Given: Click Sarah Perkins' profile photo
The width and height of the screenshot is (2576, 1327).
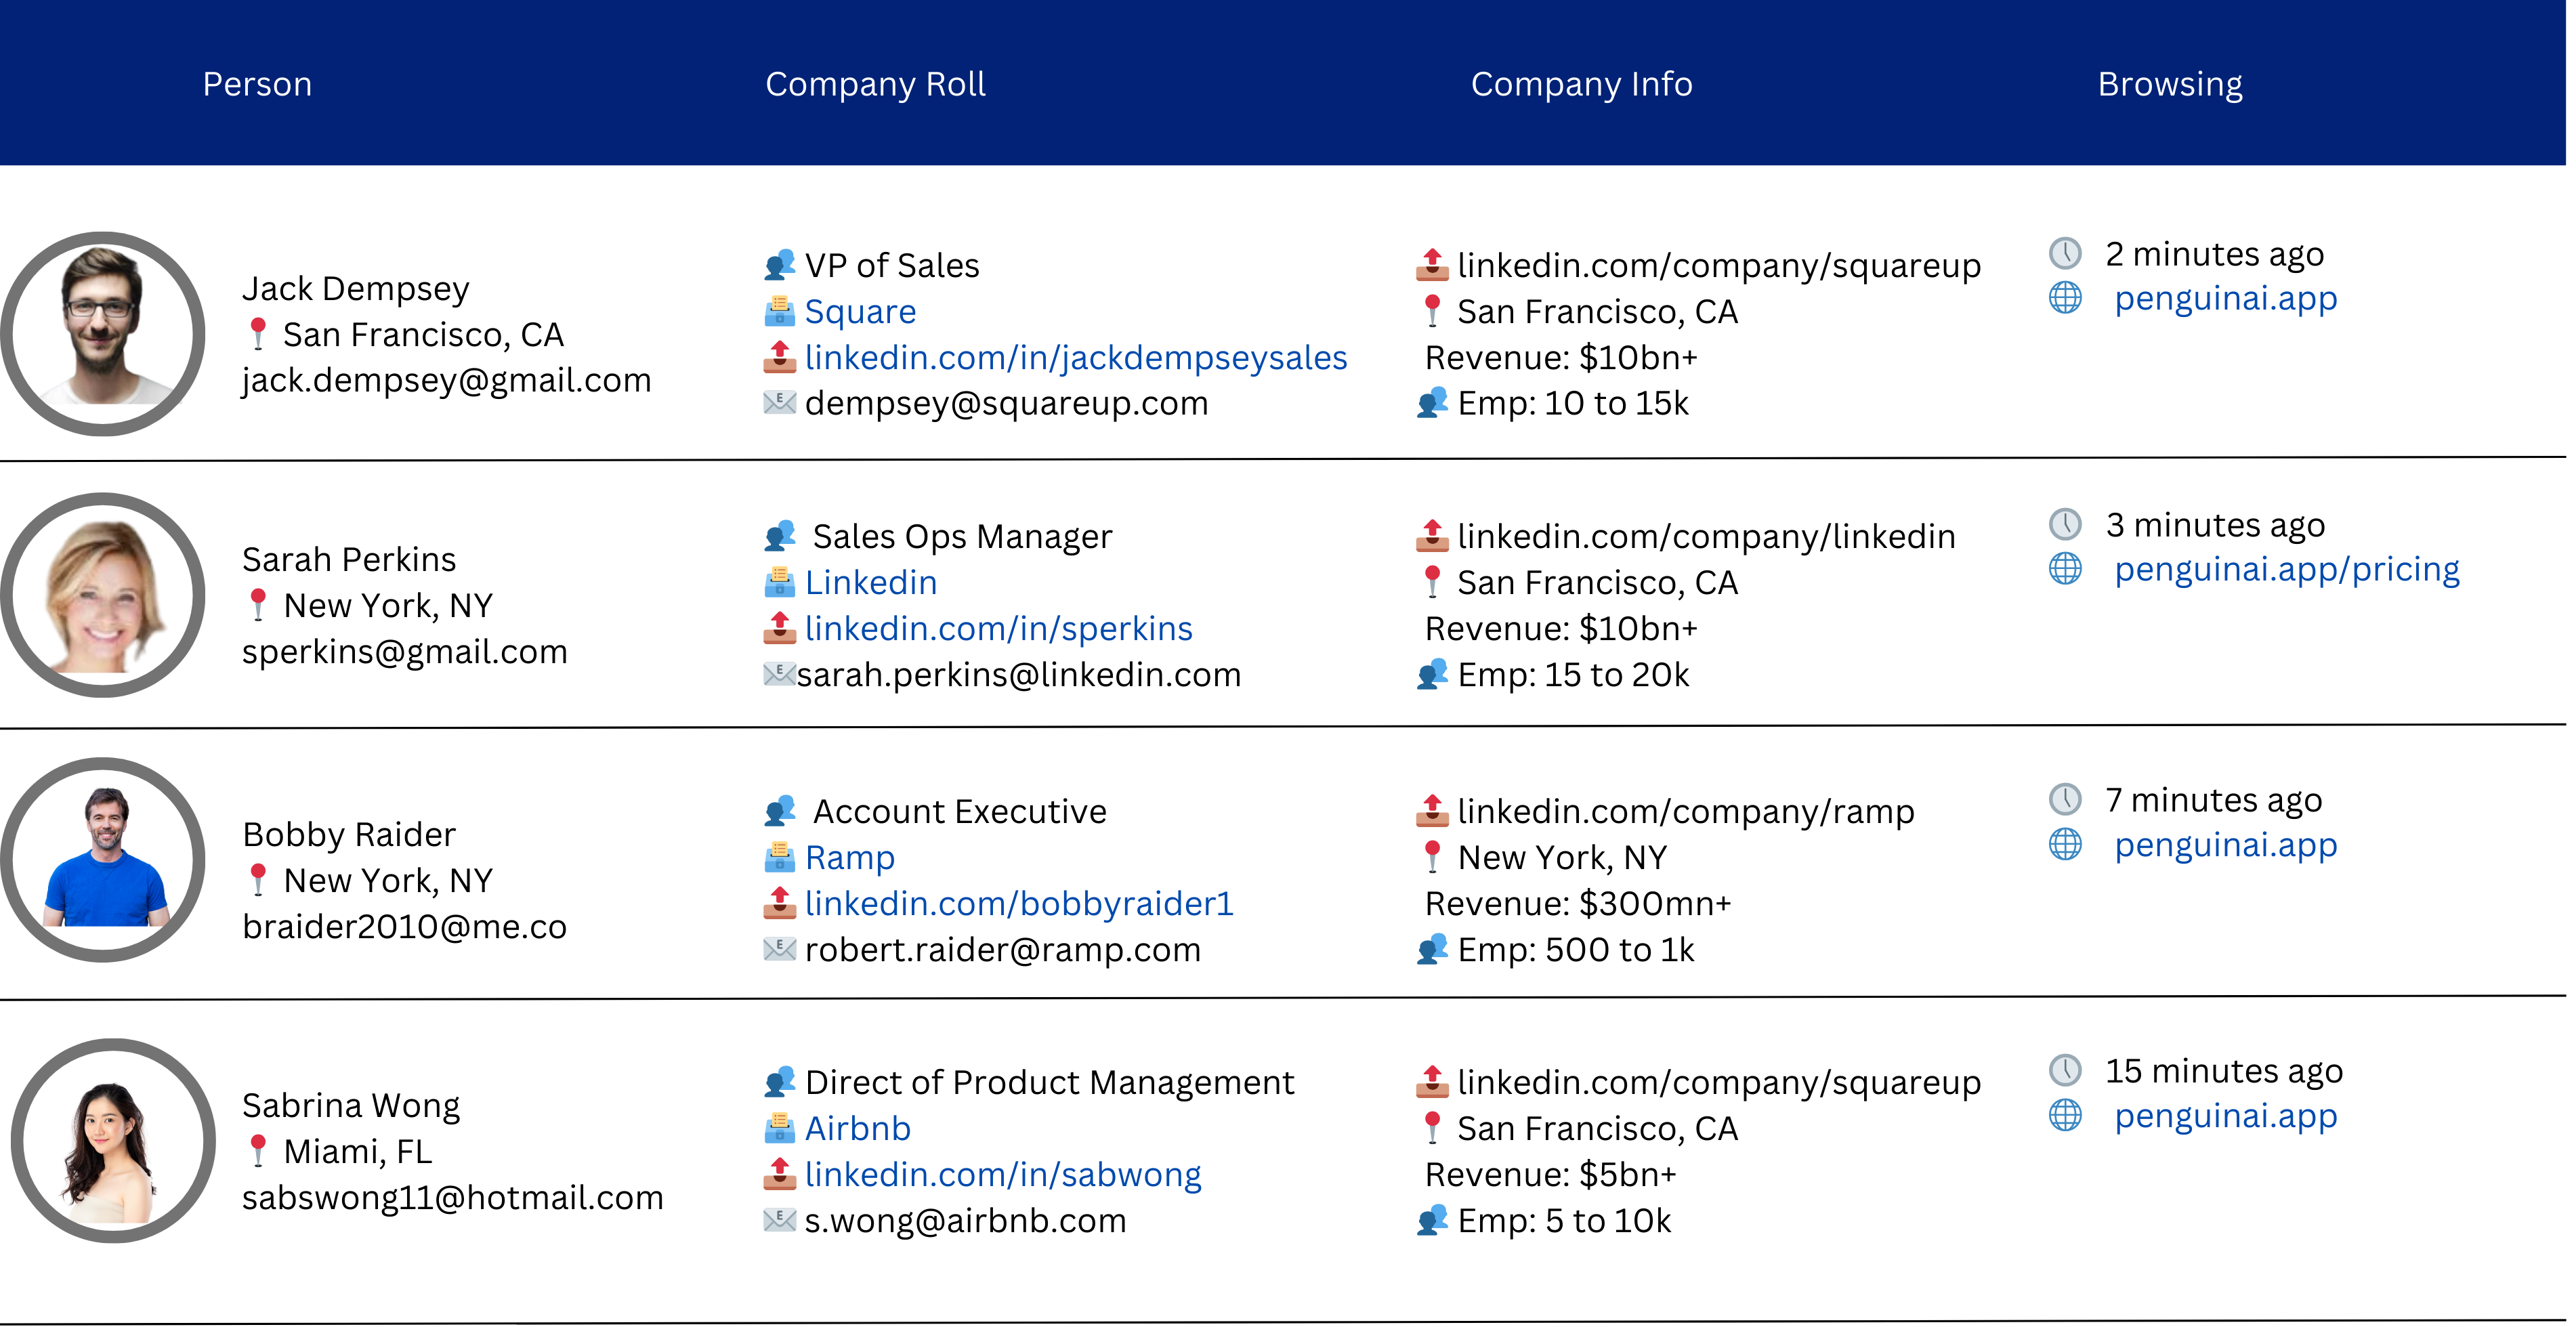Looking at the screenshot, I should pyautogui.click(x=103, y=595).
